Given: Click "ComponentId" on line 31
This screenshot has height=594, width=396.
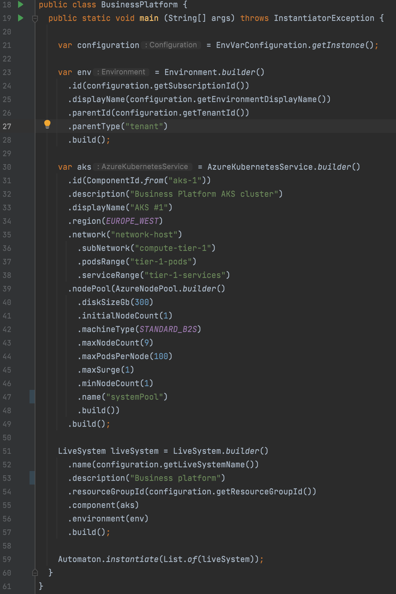Looking at the screenshot, I should pos(113,180).
